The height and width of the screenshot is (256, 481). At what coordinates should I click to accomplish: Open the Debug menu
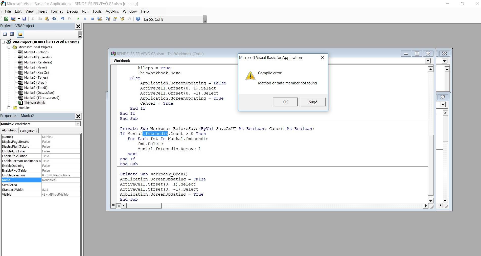point(72,11)
